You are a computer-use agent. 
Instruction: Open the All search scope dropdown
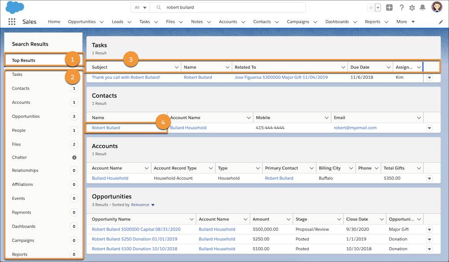[x=140, y=8]
